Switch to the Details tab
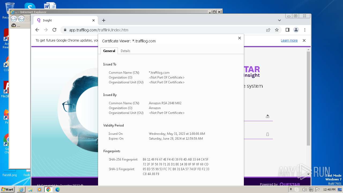This screenshot has height=193, width=343. click(x=125, y=51)
